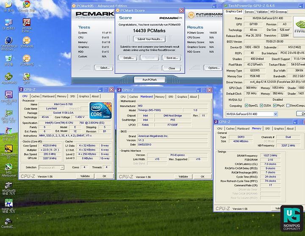
Task: Toggle the PhysX checkbox in GPU-Z
Action: point(274,105)
